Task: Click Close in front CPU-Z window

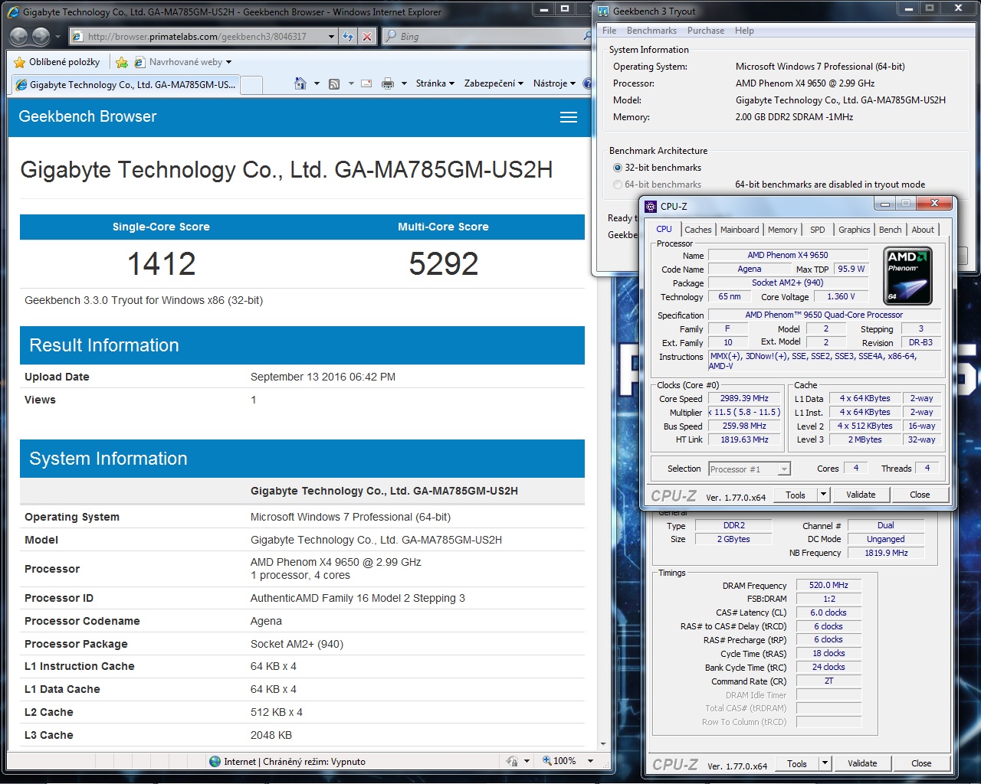Action: (920, 495)
